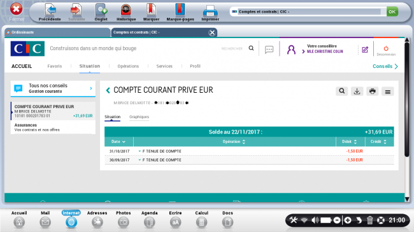The image size is (414, 232).
Task: Click the magnifier icon in CIC header
Action: tap(251, 48)
